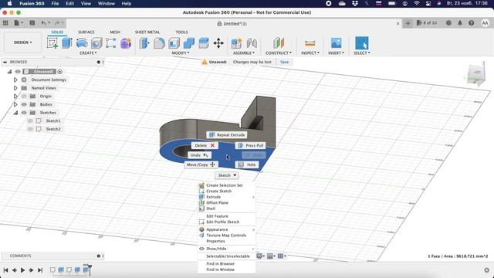Viewport: 494px width, 278px height.
Task: Switch to the SHEET METAL tab
Action: (147, 32)
